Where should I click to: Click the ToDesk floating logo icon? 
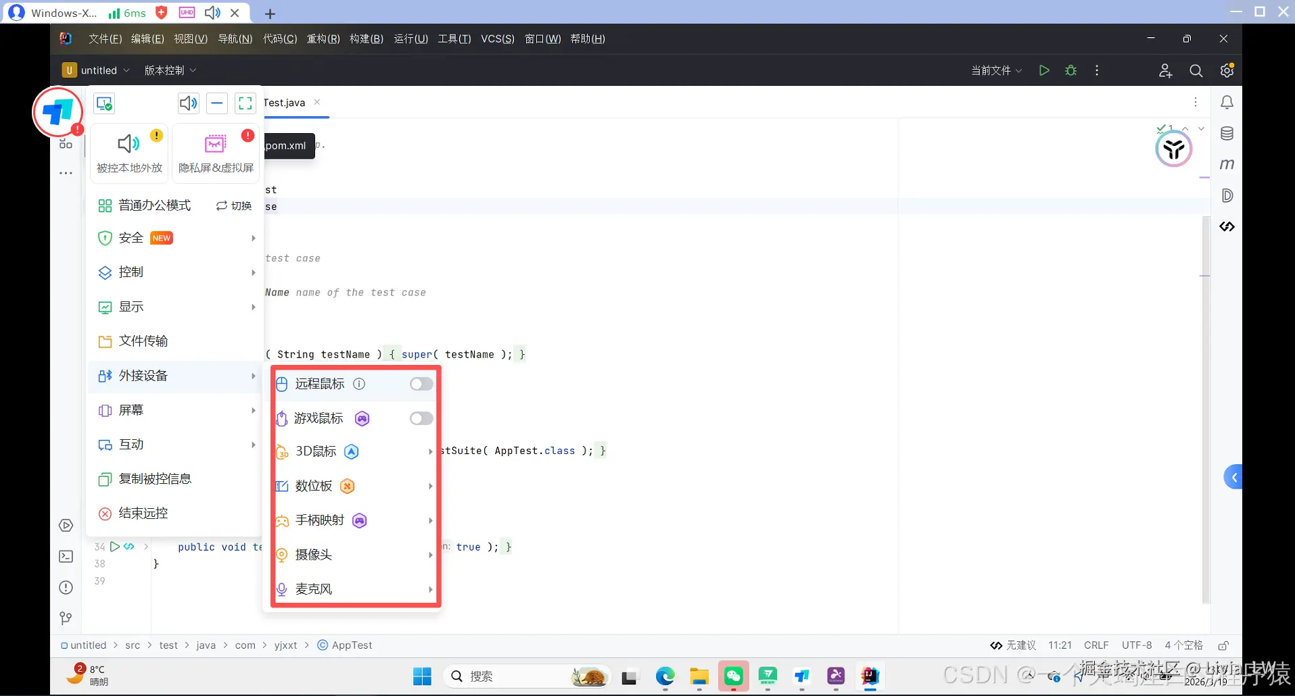coord(57,112)
